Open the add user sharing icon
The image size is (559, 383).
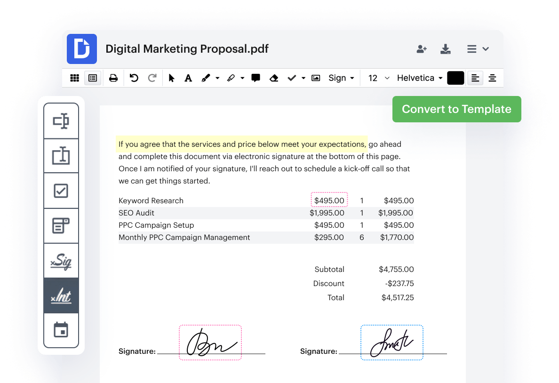pos(422,49)
